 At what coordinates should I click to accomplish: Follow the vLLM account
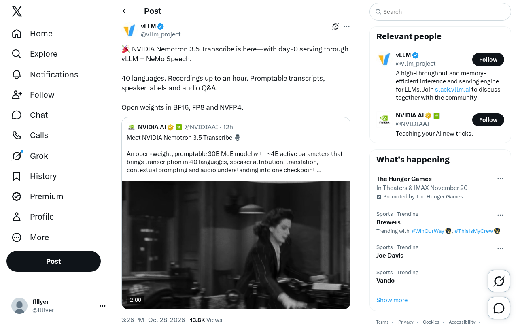click(x=488, y=60)
